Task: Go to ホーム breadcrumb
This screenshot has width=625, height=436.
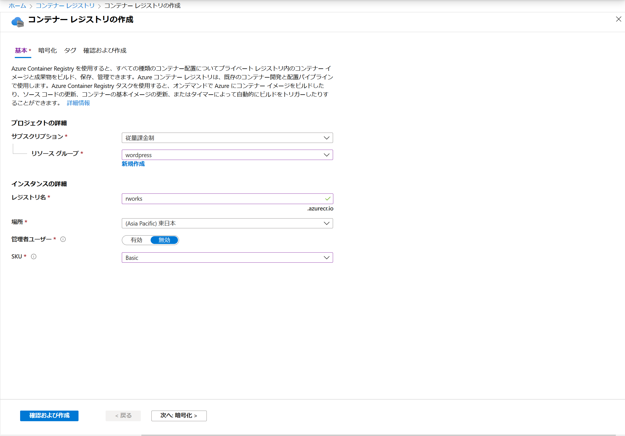Action: (x=17, y=6)
